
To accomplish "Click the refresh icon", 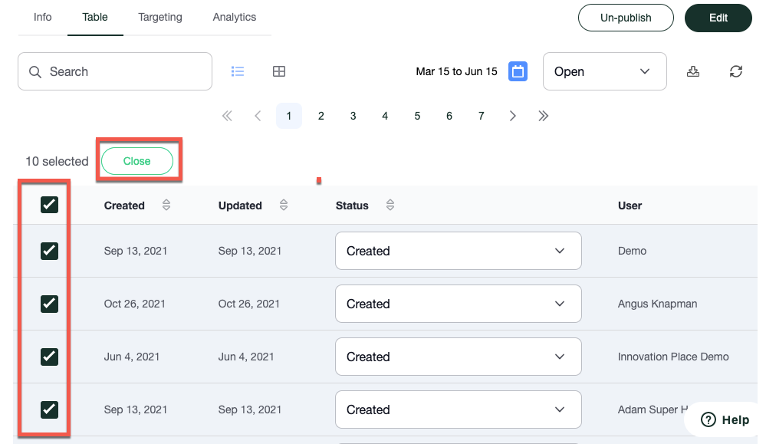I will click(735, 71).
